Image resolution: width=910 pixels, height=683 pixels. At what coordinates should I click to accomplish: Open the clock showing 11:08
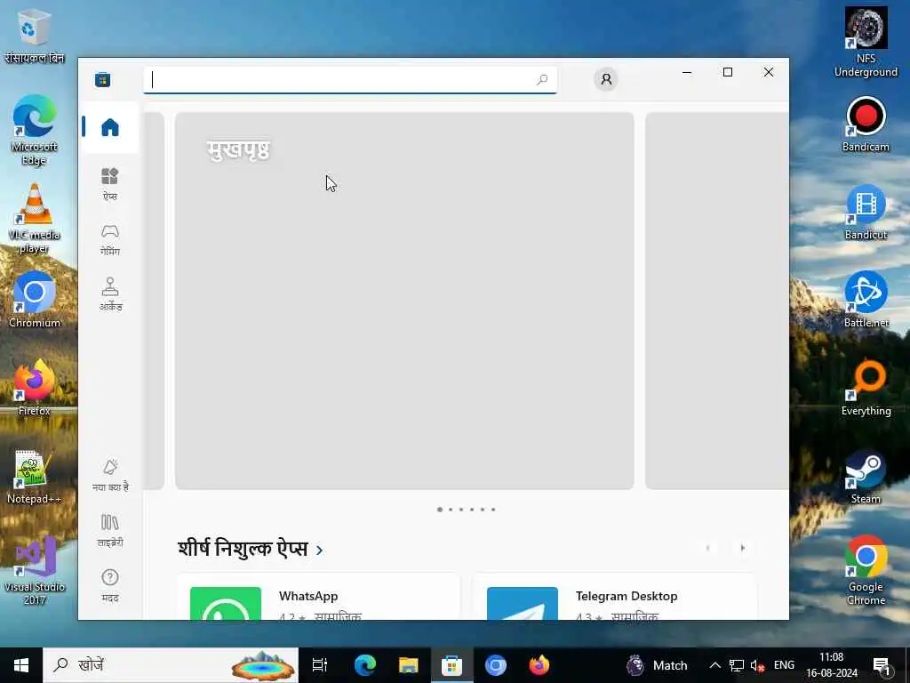[832, 665]
